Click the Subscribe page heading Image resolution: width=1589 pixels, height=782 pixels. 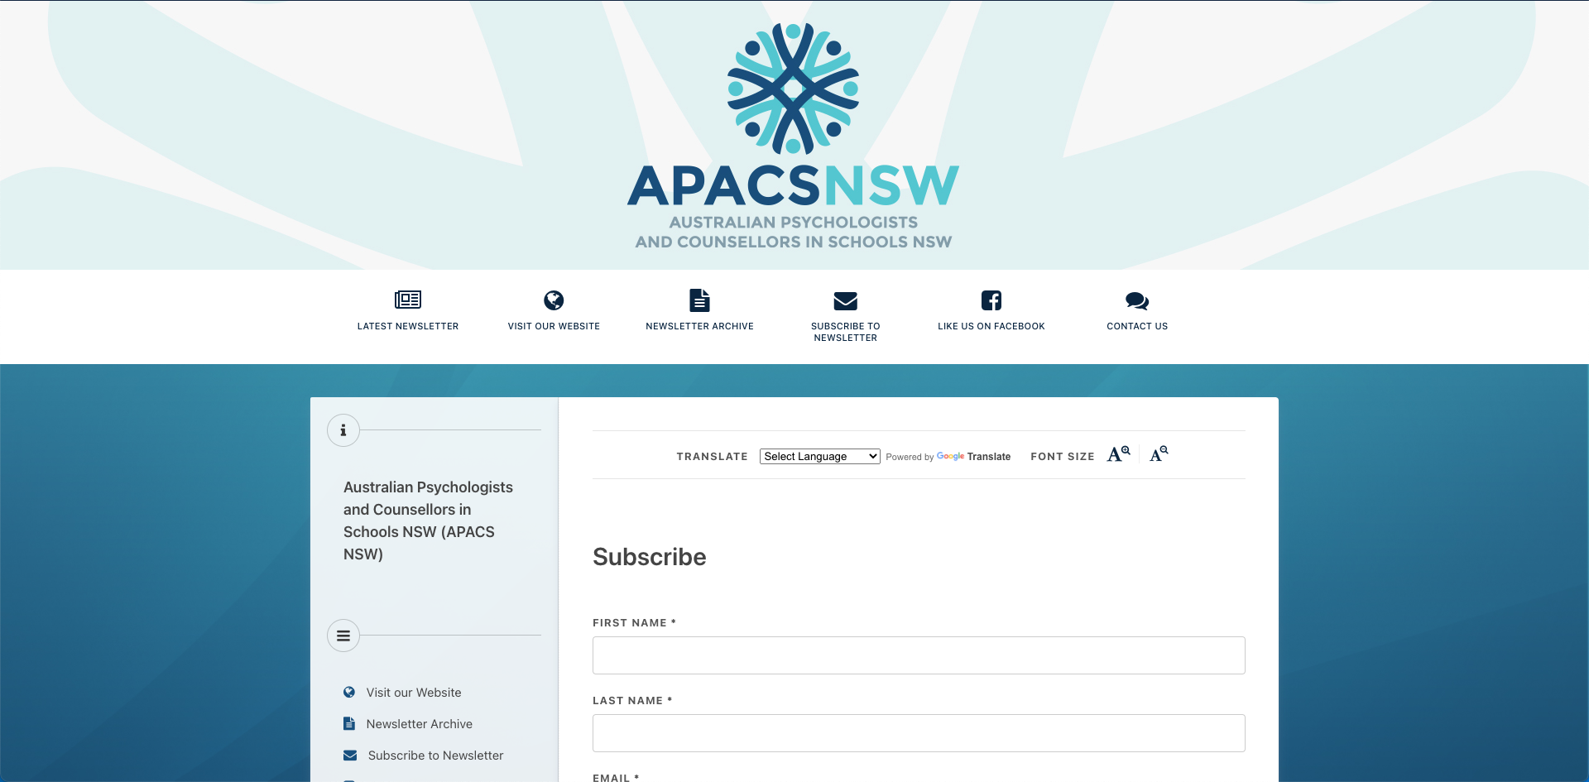click(650, 557)
